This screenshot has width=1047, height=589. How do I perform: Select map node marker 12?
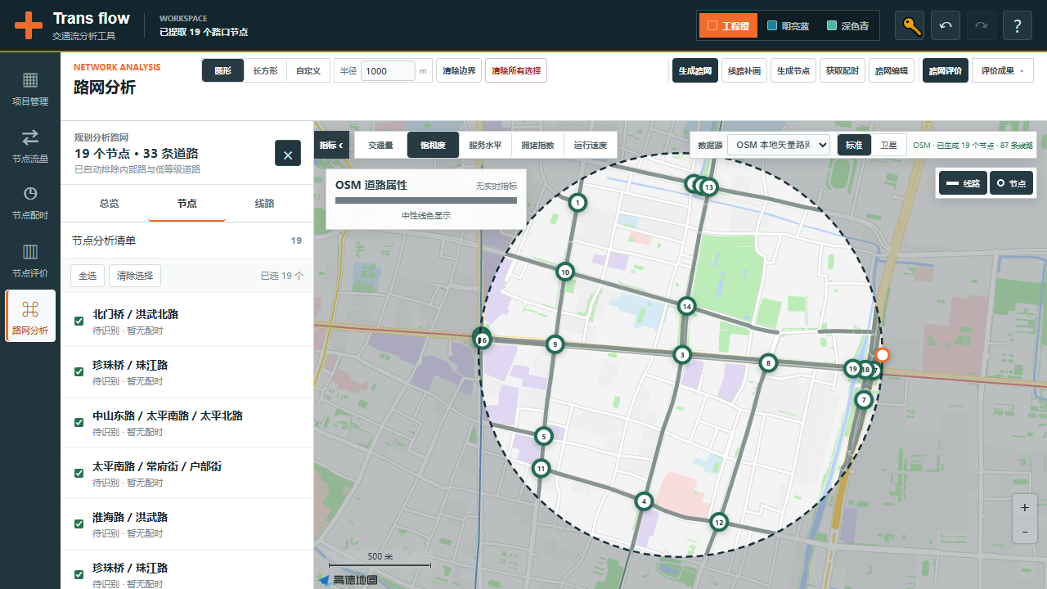718,522
